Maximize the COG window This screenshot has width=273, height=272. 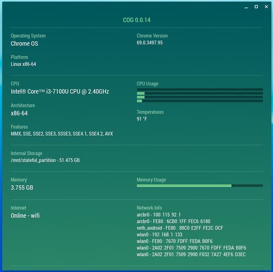click(x=256, y=7)
